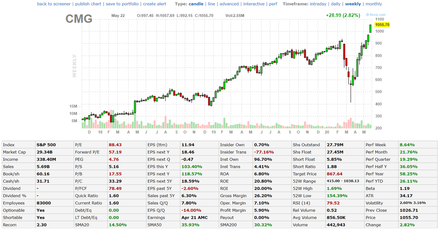
Task: Click Forward P/E value 57.19
Action: pos(115,152)
